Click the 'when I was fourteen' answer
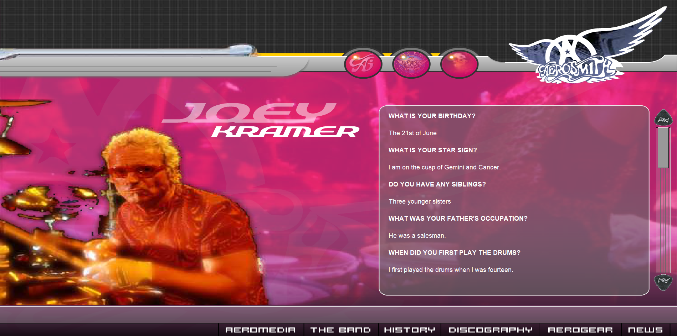Image resolution: width=677 pixels, height=336 pixels. tap(451, 270)
